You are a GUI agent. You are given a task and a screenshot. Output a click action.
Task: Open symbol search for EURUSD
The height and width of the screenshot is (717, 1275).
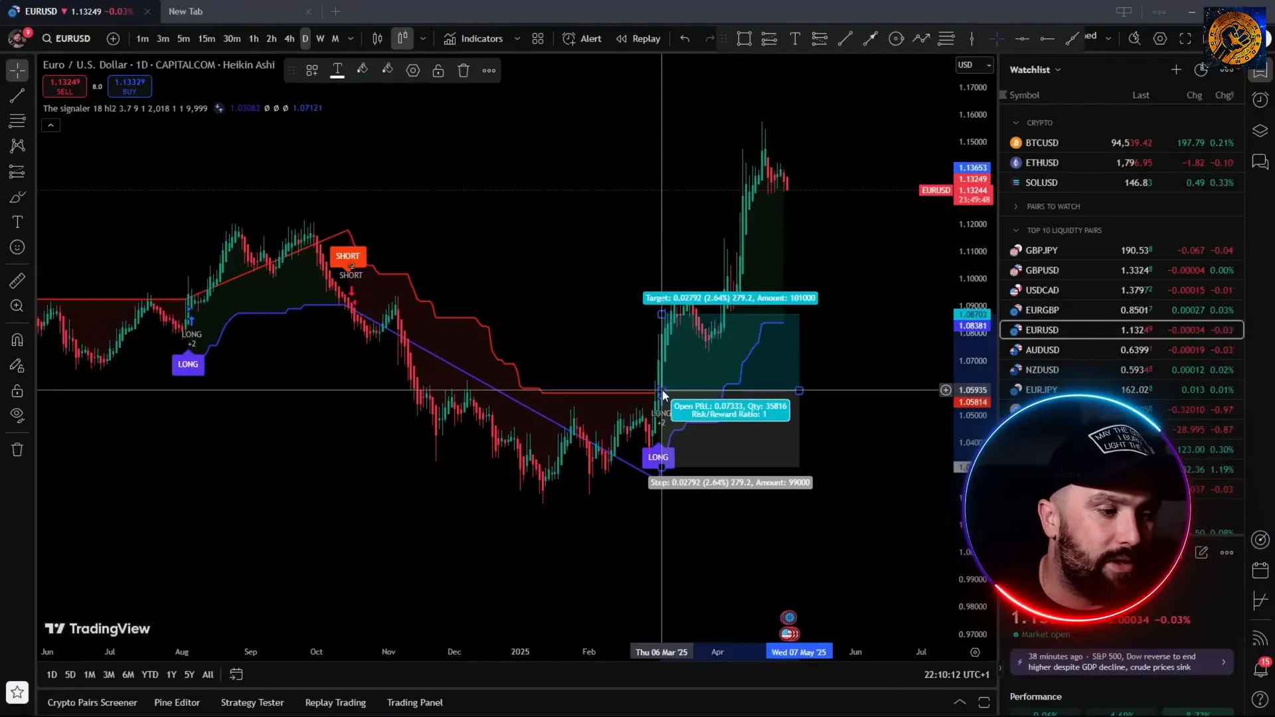66,39
